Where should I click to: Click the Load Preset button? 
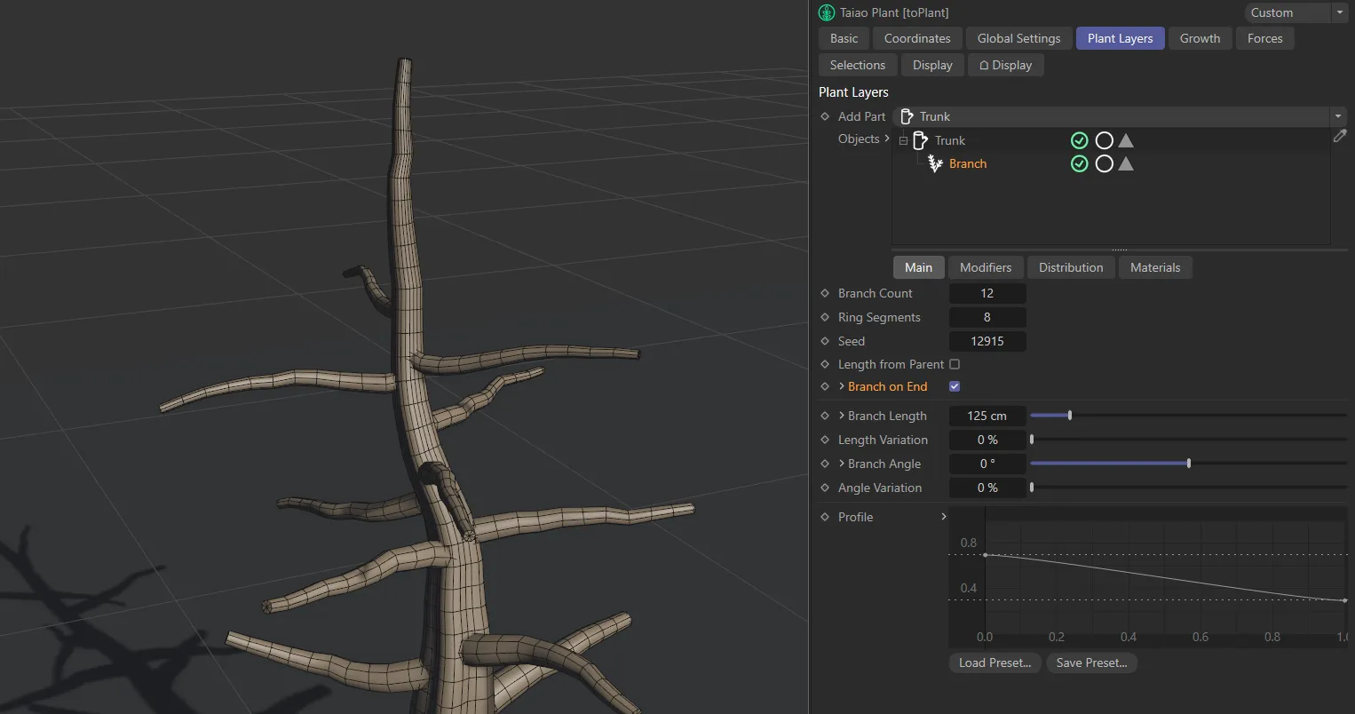click(994, 662)
